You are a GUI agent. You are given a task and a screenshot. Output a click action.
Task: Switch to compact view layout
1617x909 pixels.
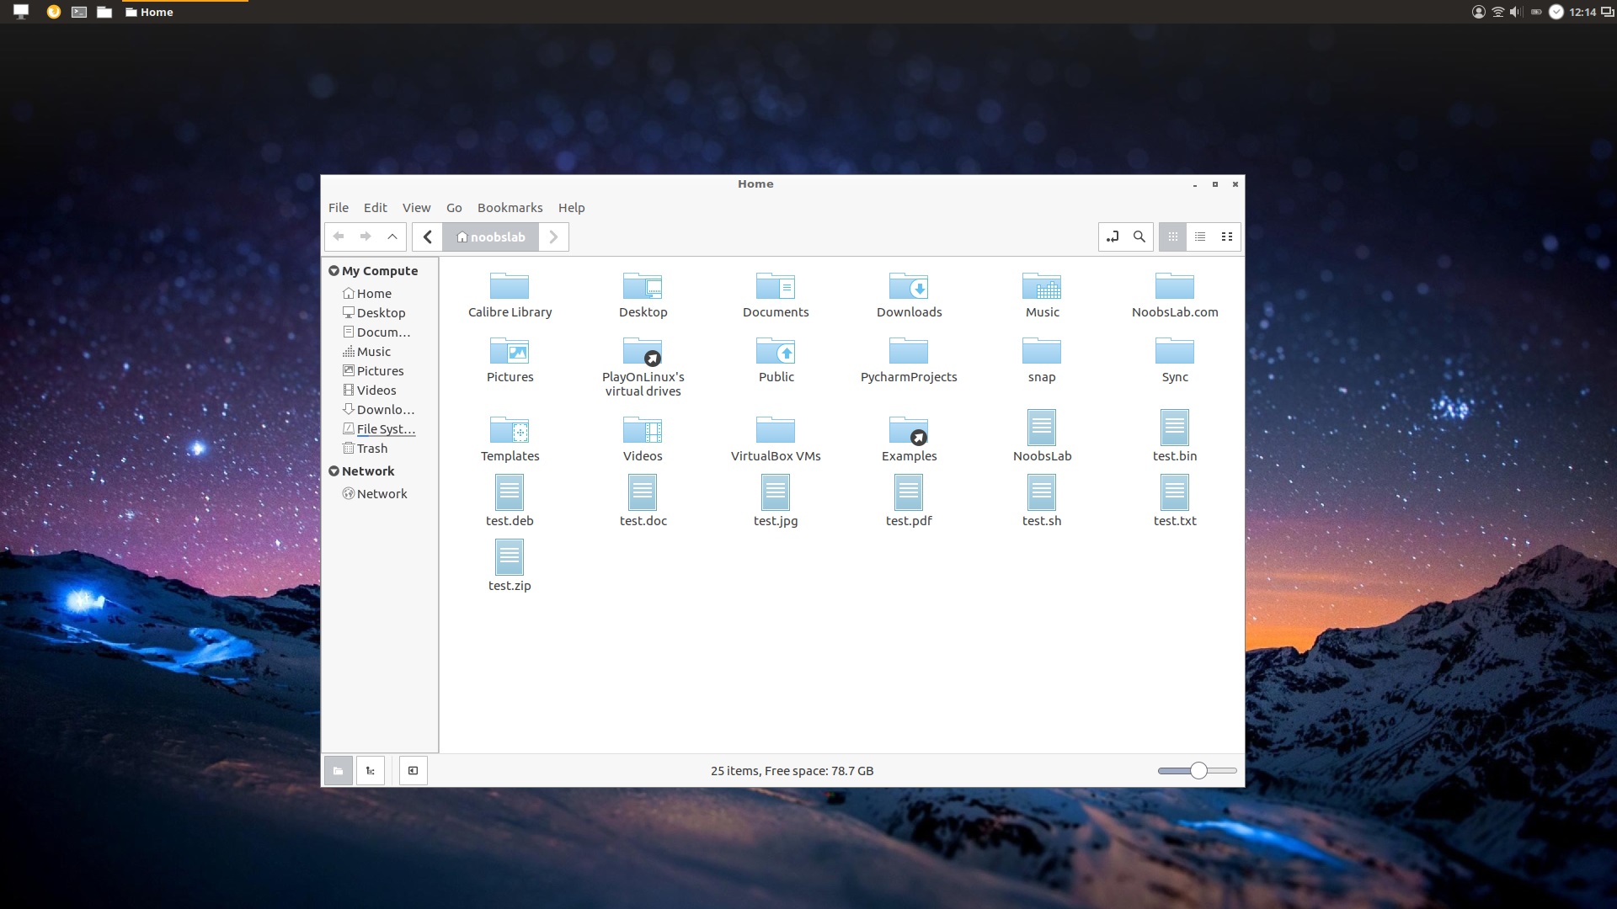(x=1226, y=237)
